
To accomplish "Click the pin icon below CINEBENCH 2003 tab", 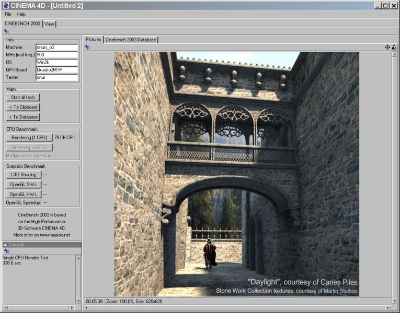I will pyautogui.click(x=6, y=31).
